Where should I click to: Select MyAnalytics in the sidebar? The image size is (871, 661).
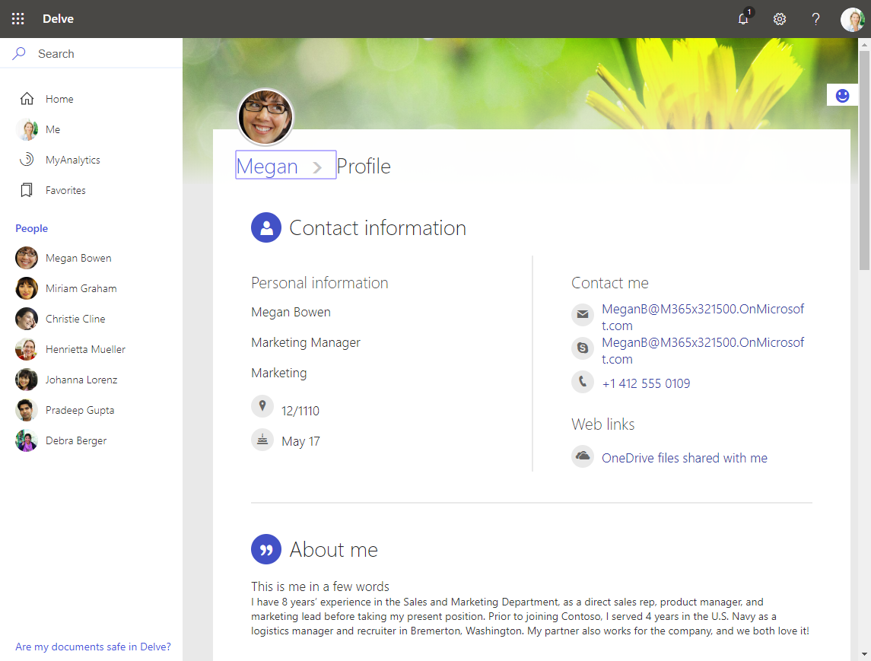click(72, 160)
